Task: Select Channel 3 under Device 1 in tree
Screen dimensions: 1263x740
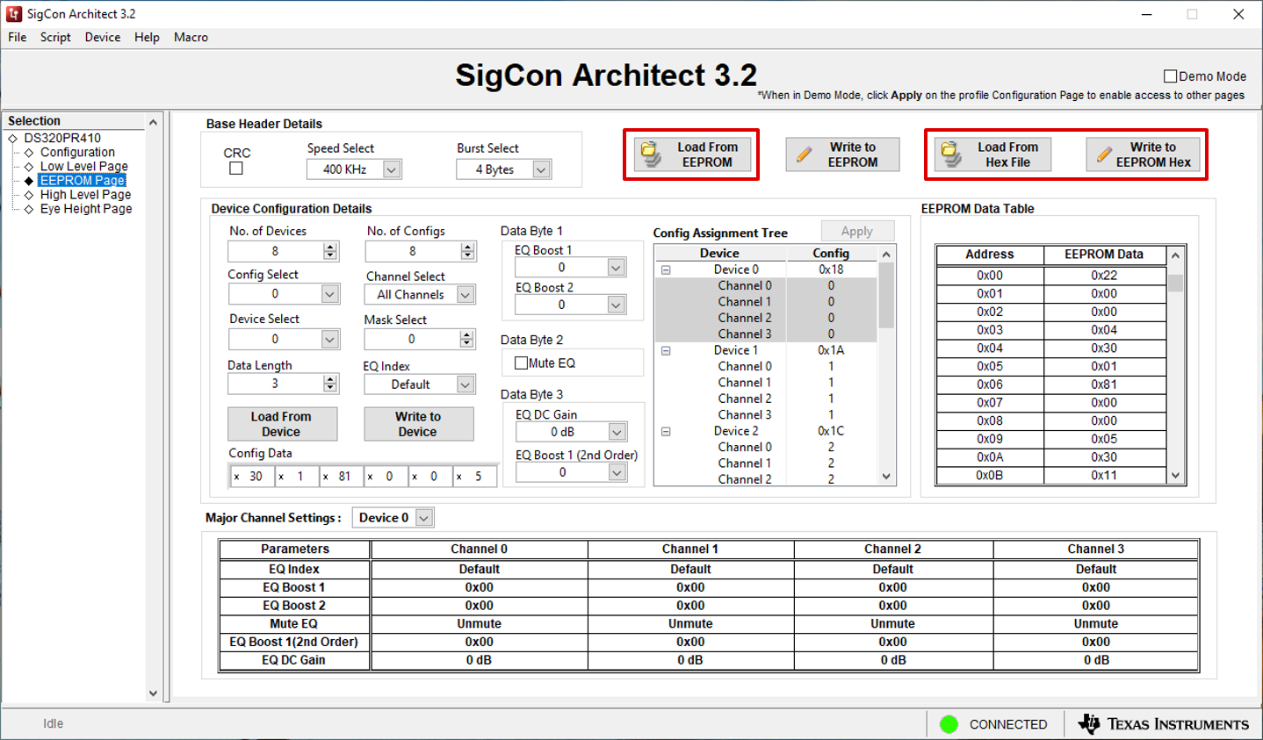Action: (745, 414)
